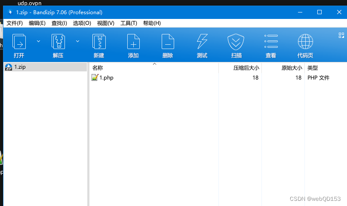
Task: Close the Bandizip window
Action: pyautogui.click(x=339, y=12)
